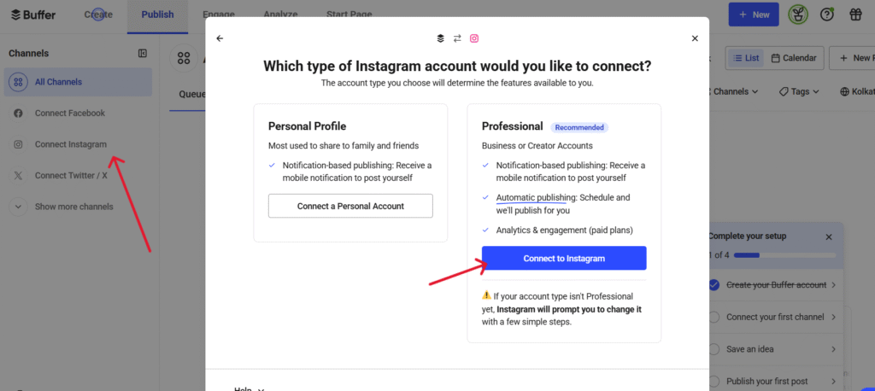This screenshot has height=391, width=875.
Task: Open the Start Page tab
Action: pyautogui.click(x=349, y=15)
